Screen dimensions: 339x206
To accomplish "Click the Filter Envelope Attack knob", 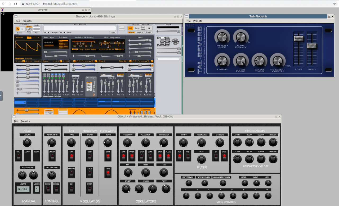I will pos(237,142).
